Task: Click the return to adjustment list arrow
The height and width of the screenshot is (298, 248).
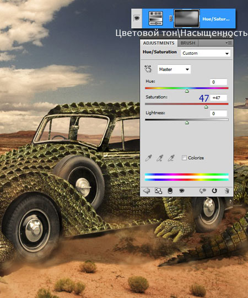Action: (x=147, y=191)
